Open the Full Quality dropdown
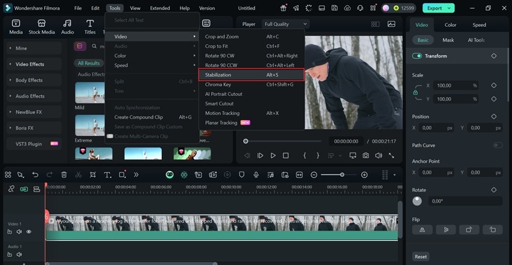 tap(285, 24)
